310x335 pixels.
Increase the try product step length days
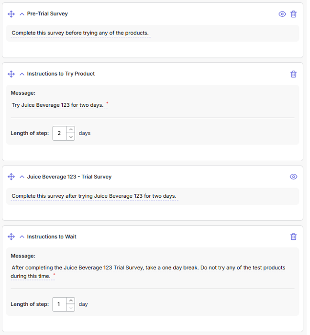point(71,130)
